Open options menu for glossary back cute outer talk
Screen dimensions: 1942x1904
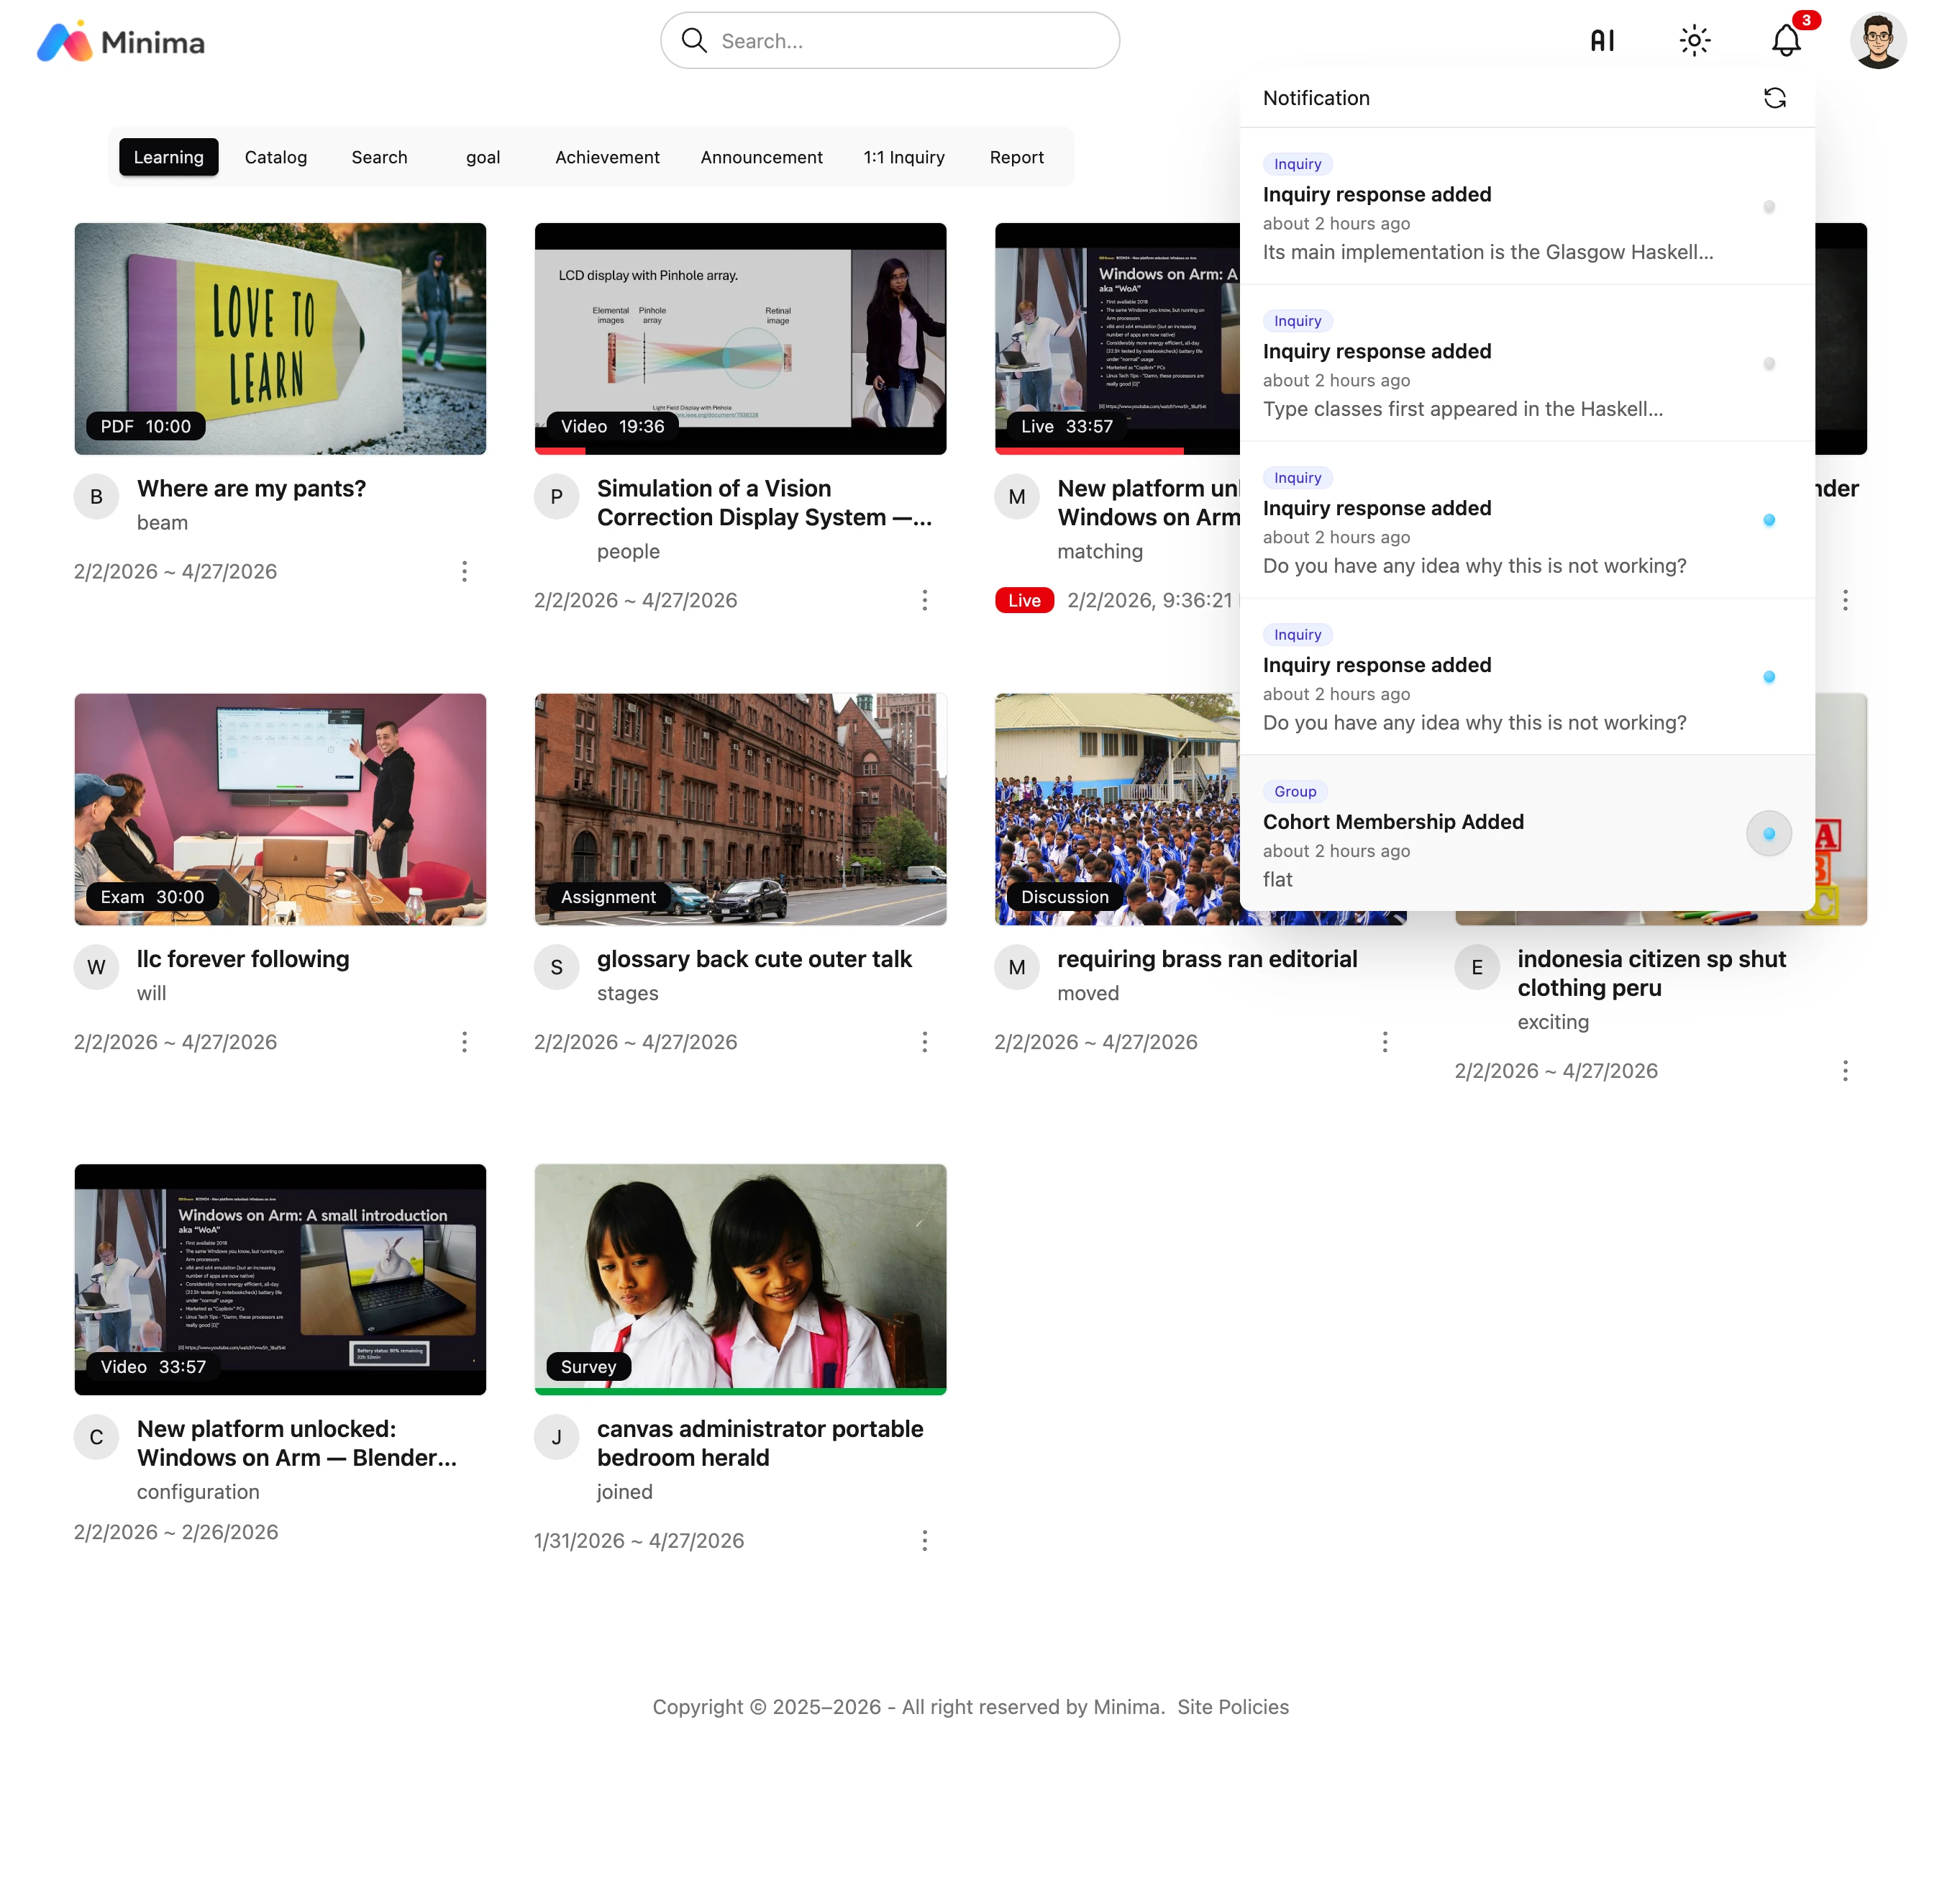click(x=924, y=1042)
